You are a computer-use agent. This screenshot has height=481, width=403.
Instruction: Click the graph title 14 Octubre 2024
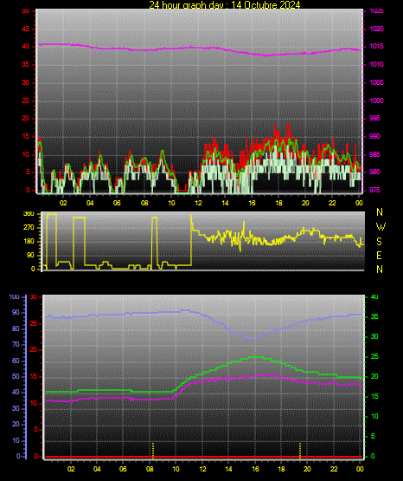pyautogui.click(x=265, y=5)
